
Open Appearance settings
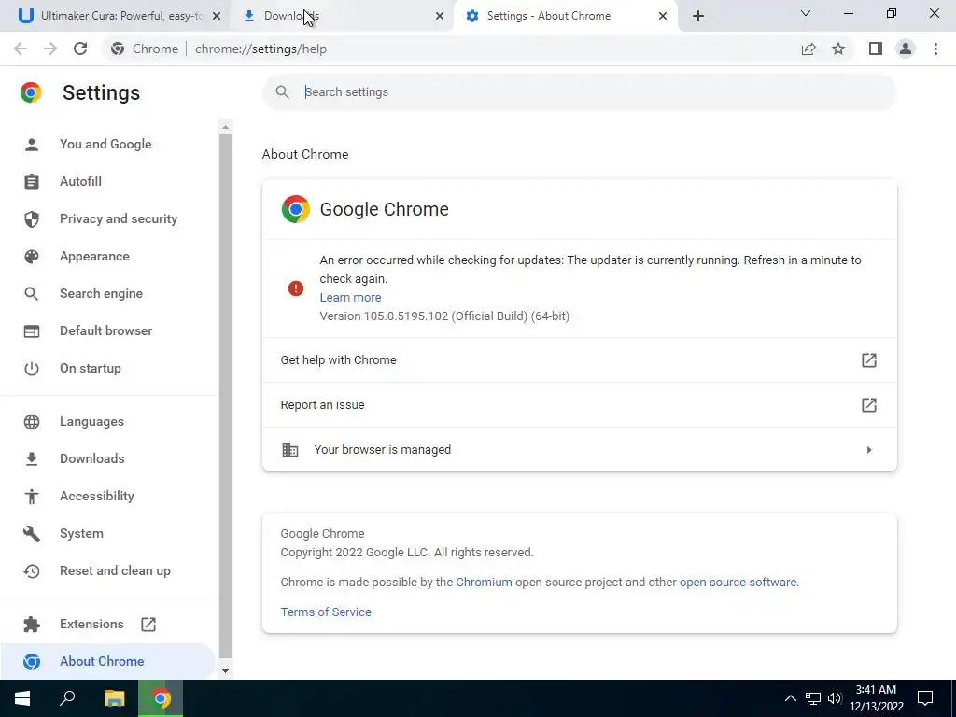94,256
